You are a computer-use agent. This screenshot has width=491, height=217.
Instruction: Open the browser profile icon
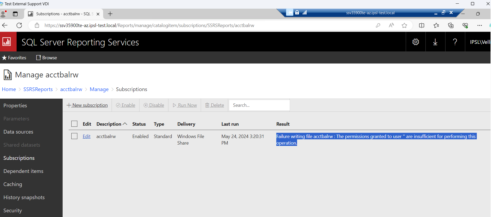pyautogui.click(x=4, y=14)
